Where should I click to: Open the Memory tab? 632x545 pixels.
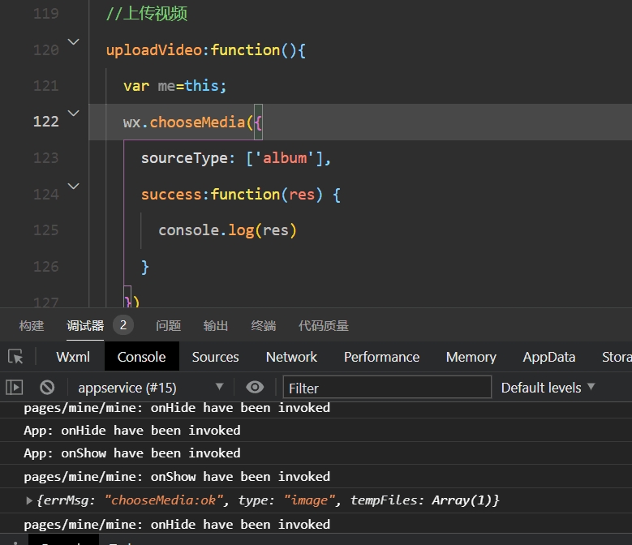pyautogui.click(x=471, y=357)
